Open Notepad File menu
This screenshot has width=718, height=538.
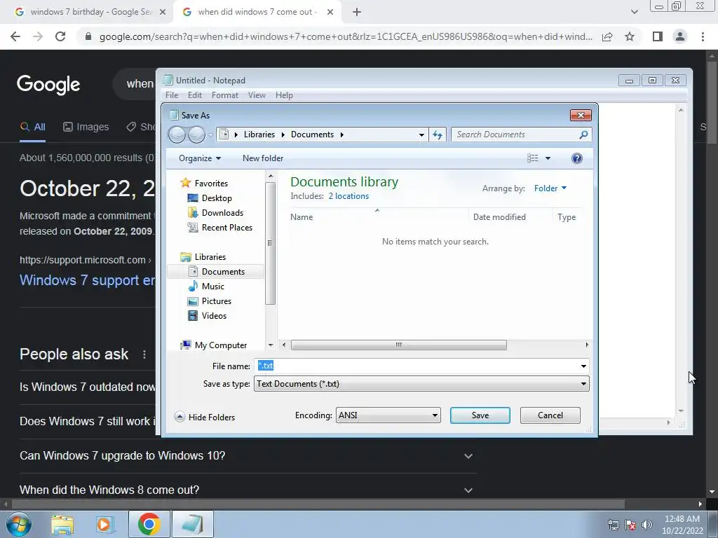click(x=172, y=95)
